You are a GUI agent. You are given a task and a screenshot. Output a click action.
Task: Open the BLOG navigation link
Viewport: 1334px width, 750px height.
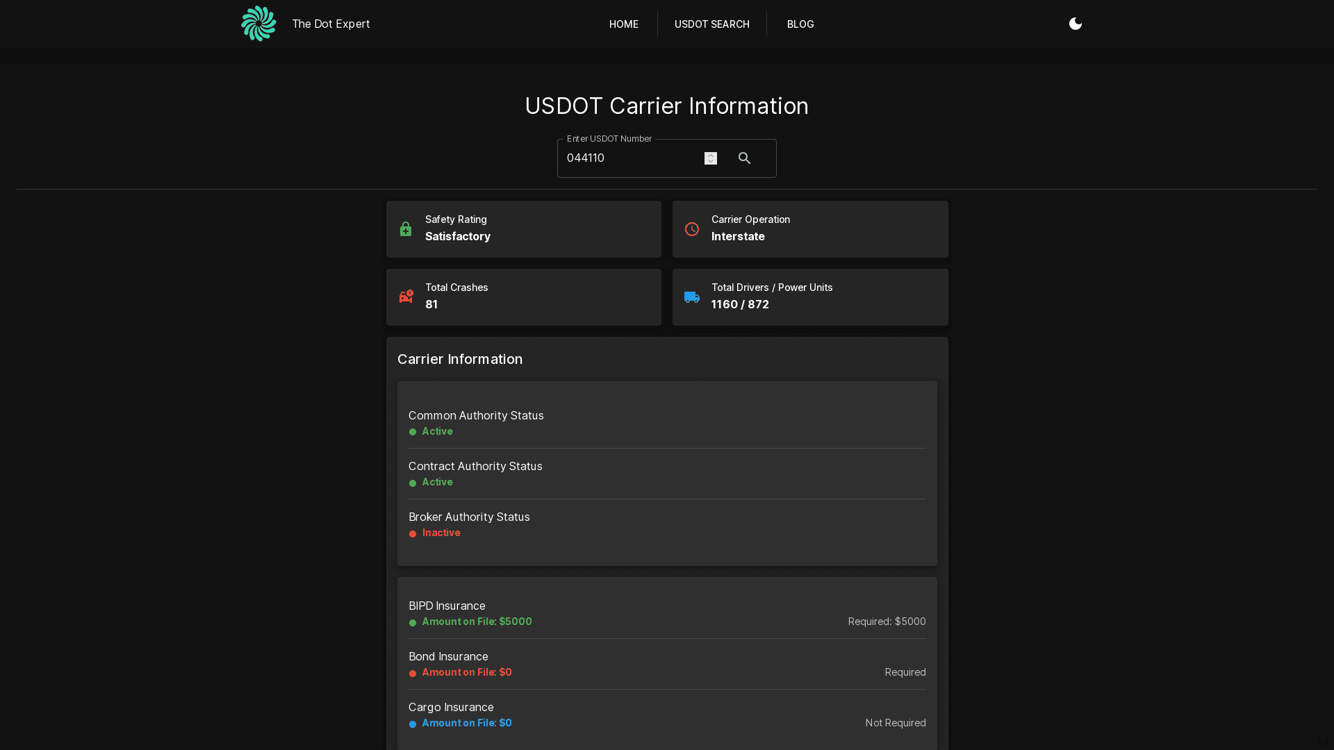point(800,24)
